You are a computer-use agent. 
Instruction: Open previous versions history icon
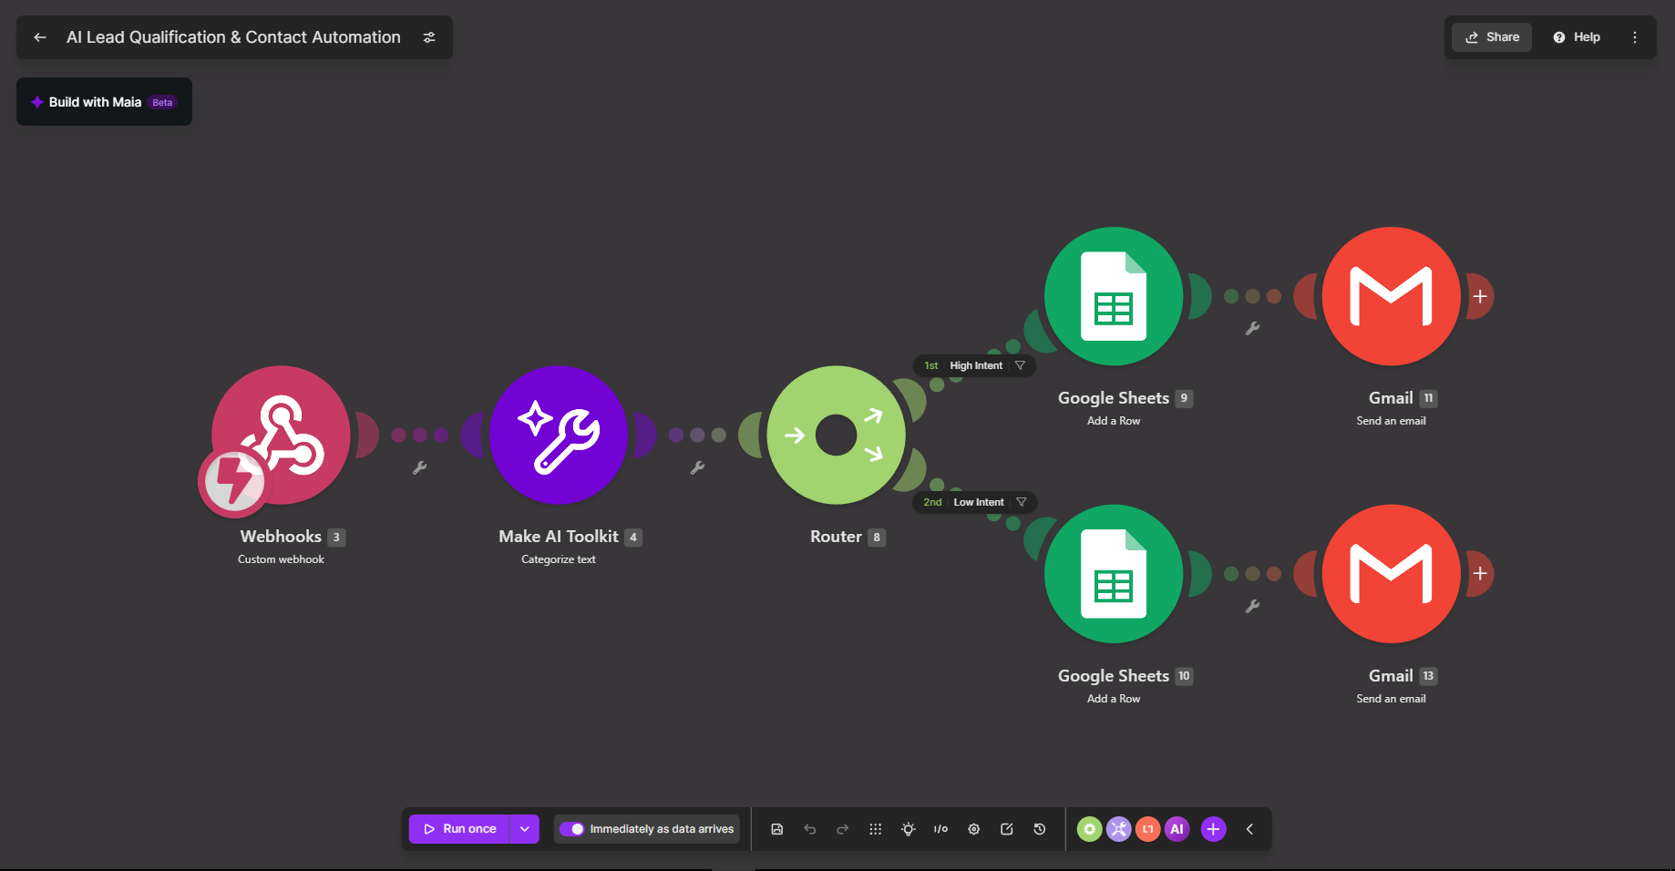click(x=1040, y=829)
